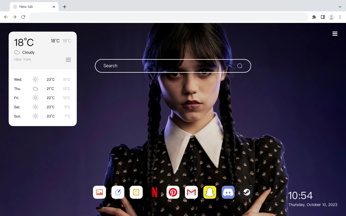346x216 pixels.
Task: Launch the Netflix shortcut
Action: tap(155, 192)
